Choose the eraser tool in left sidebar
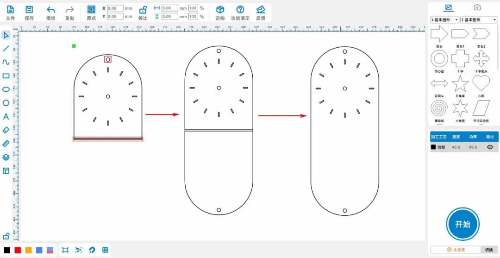 pyautogui.click(x=6, y=130)
